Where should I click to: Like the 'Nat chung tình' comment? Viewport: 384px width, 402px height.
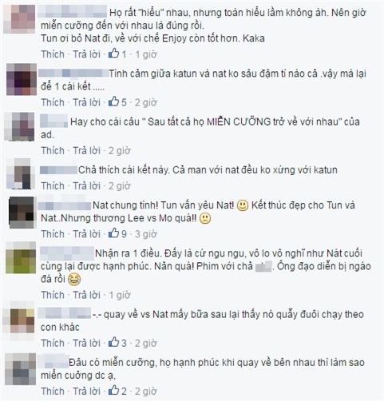point(53,234)
